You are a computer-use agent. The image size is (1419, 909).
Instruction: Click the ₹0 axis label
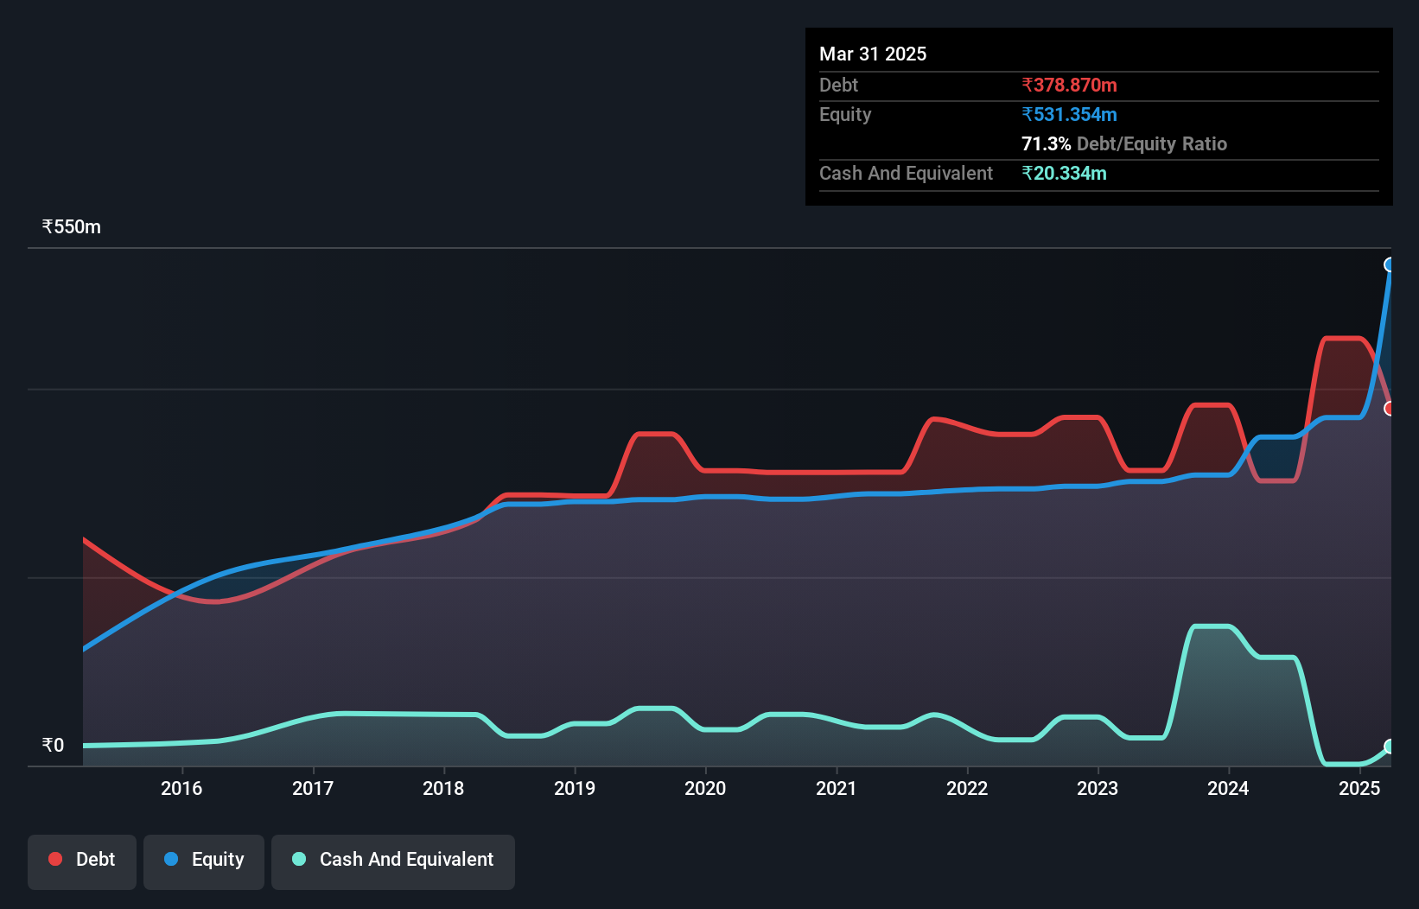(52, 745)
